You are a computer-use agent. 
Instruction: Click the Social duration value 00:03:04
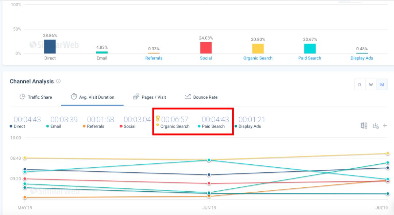coord(137,119)
